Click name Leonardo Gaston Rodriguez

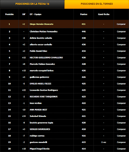coord(44,90)
